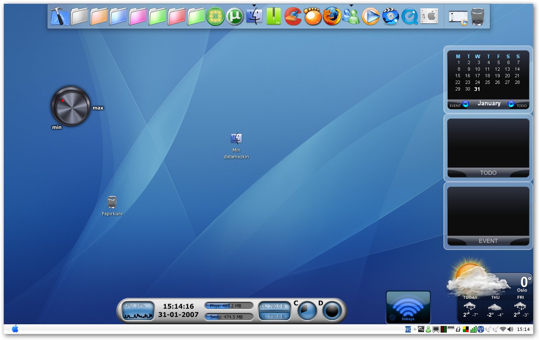
Task: Click the linksys wireless widget
Action: [x=408, y=307]
